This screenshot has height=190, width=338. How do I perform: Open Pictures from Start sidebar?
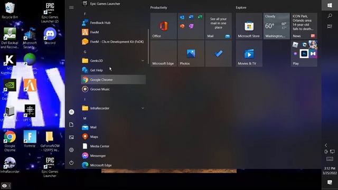coord(71,137)
